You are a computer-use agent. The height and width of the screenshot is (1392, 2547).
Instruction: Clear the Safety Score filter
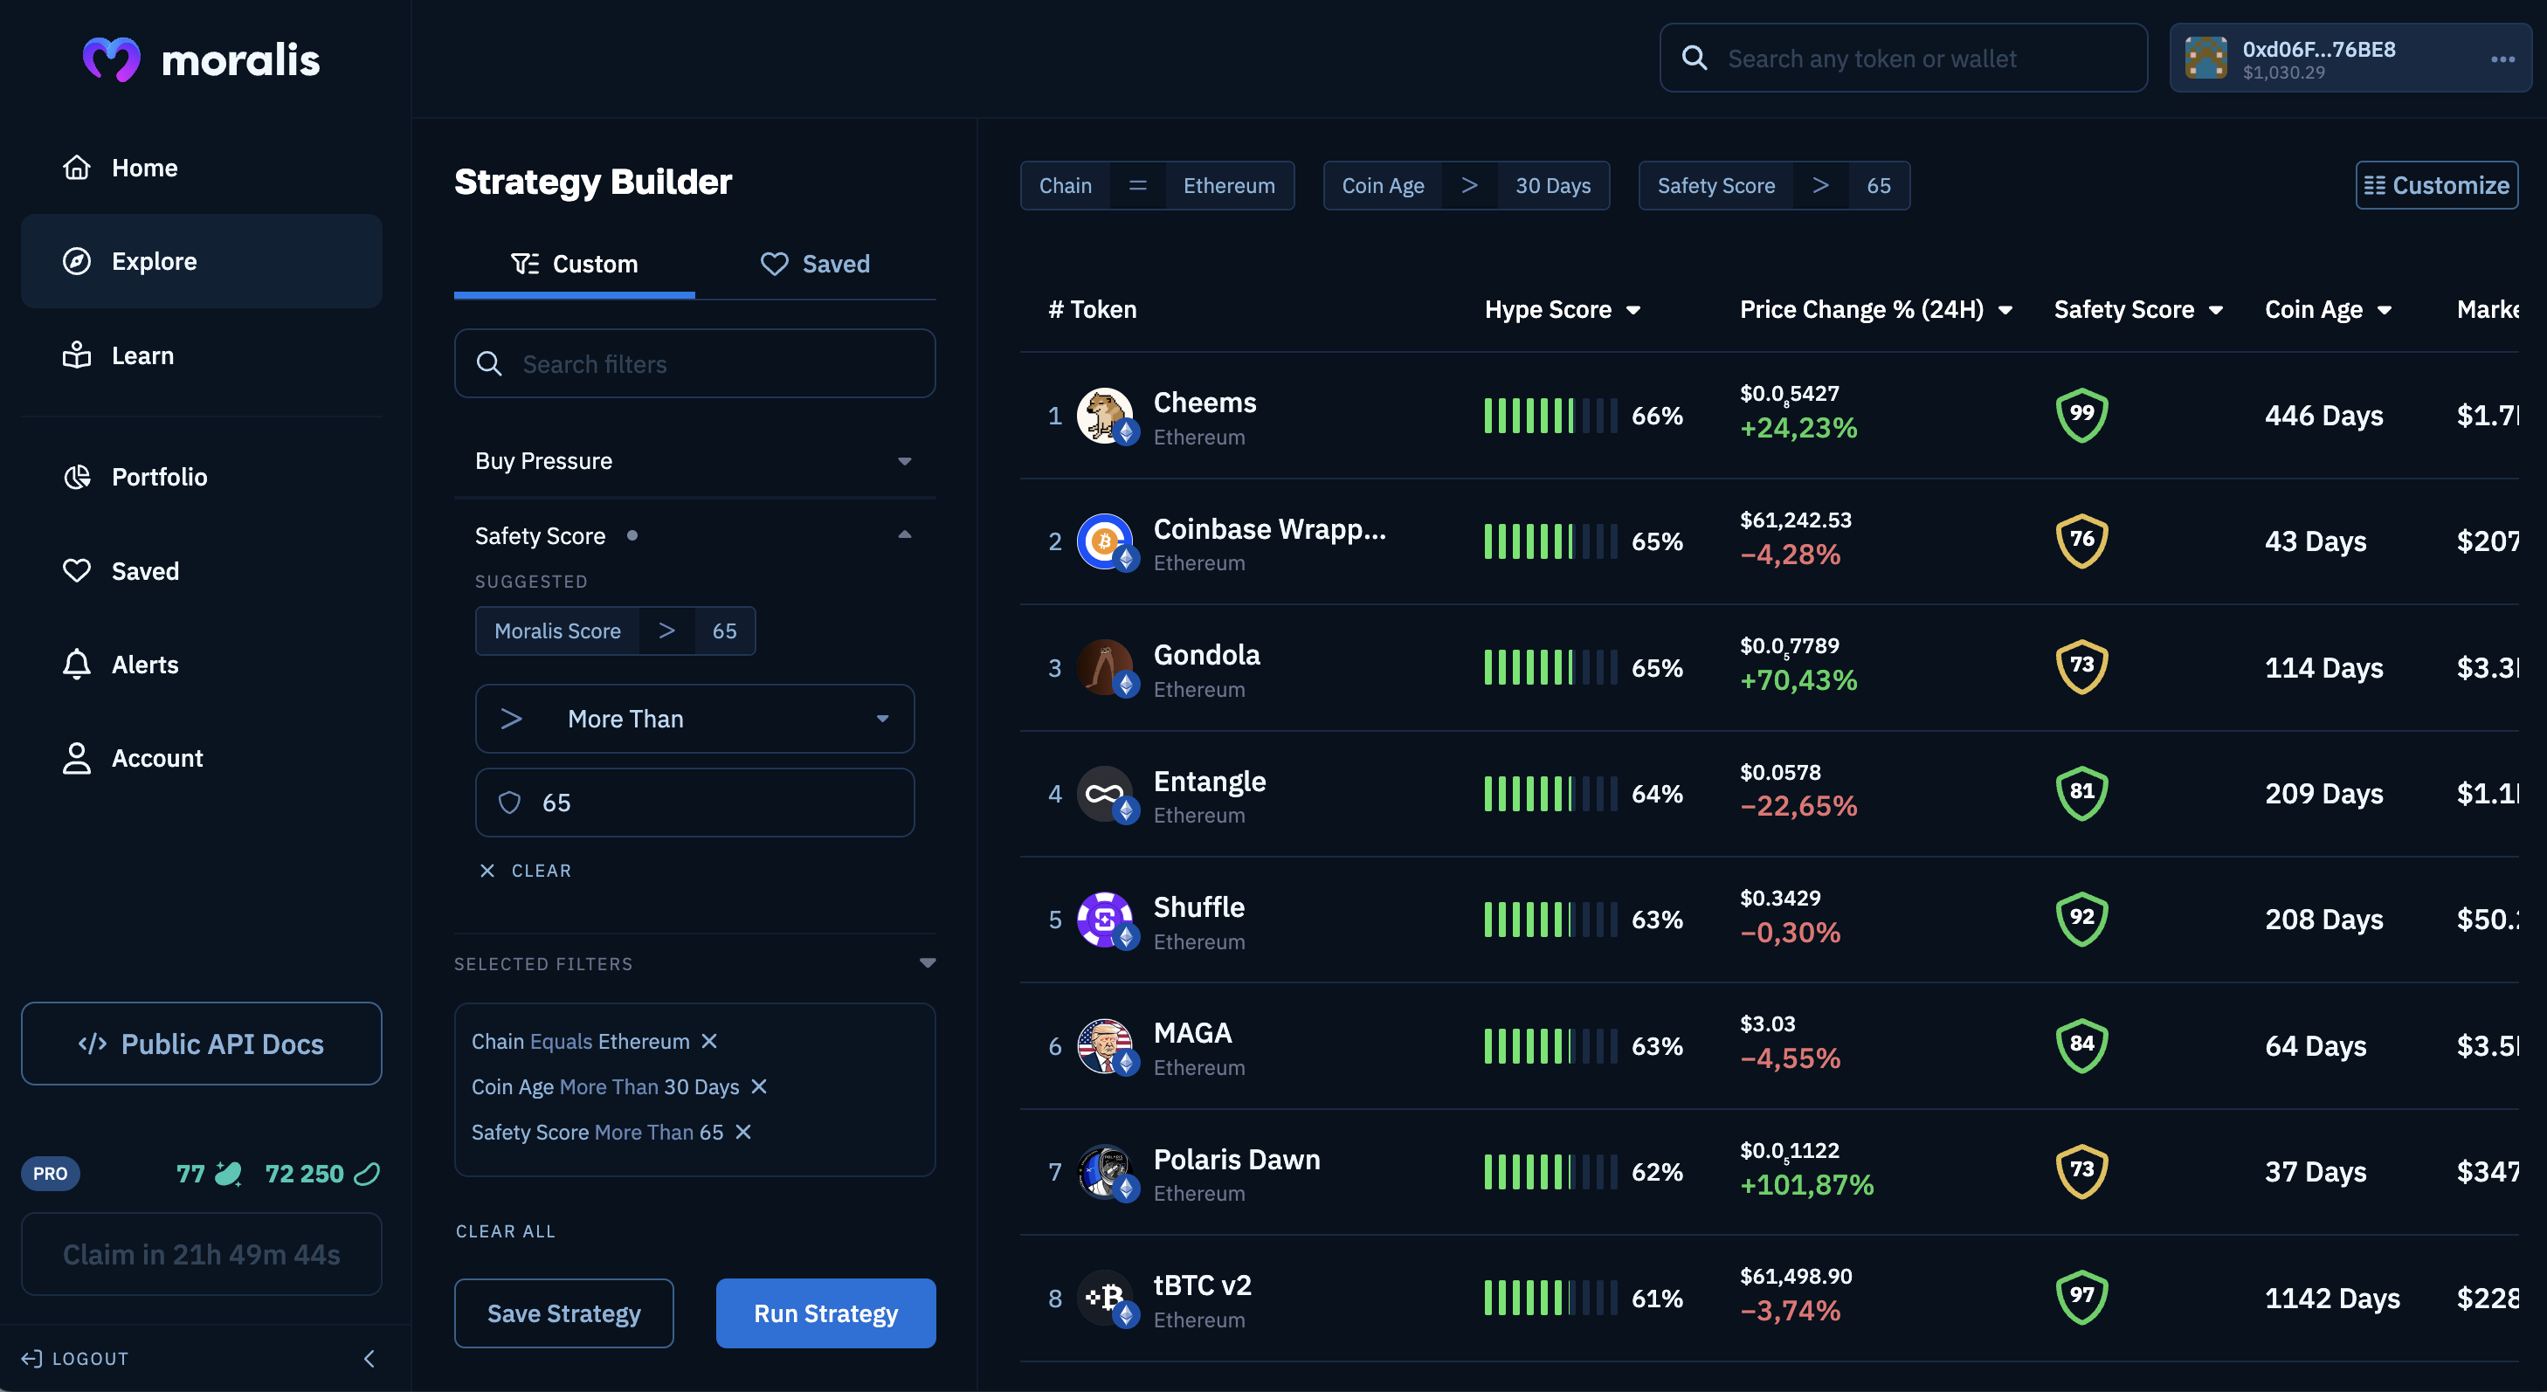526,870
